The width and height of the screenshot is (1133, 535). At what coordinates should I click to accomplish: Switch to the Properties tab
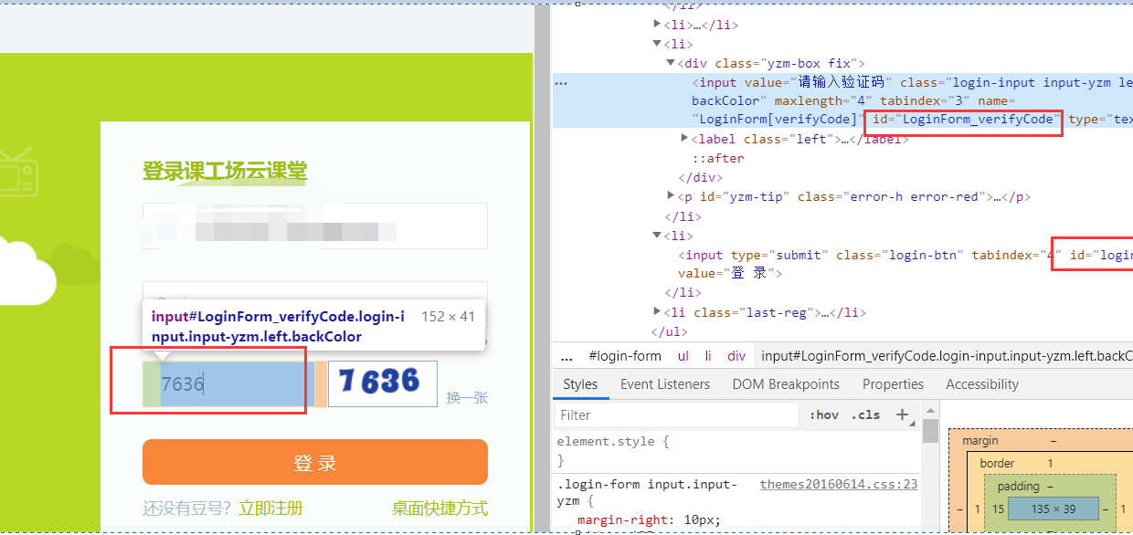893,384
